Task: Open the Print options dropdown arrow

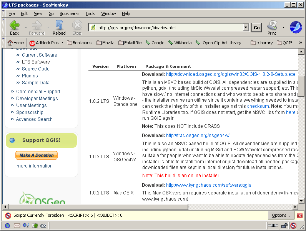Action: (x=283, y=28)
